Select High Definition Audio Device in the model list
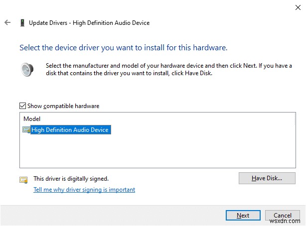 (70, 130)
